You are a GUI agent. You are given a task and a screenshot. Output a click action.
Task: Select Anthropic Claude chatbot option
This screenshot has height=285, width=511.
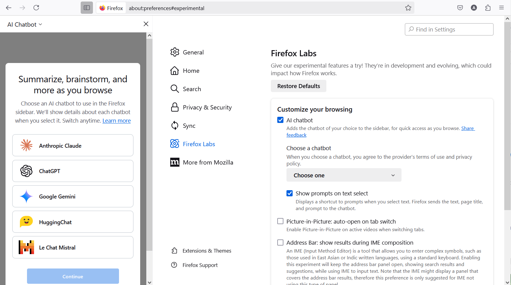73,145
